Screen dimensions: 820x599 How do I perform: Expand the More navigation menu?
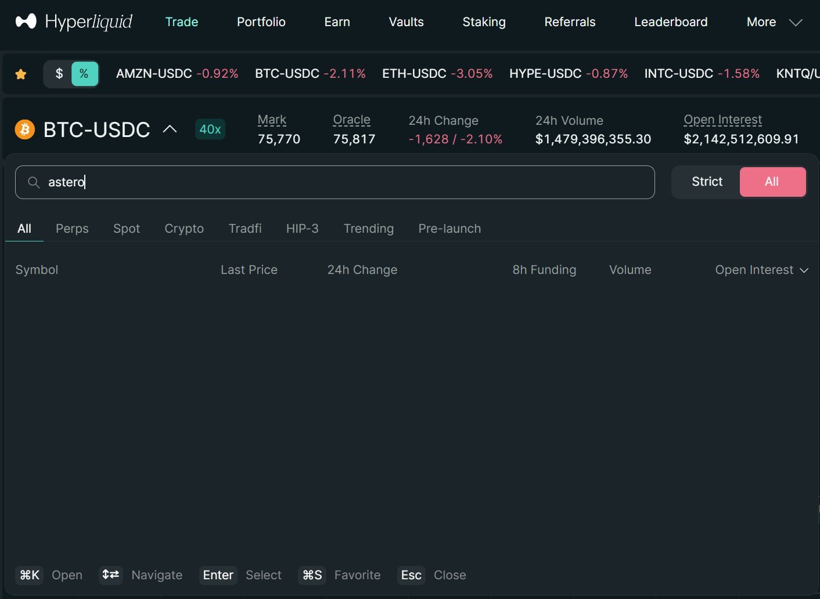click(774, 22)
